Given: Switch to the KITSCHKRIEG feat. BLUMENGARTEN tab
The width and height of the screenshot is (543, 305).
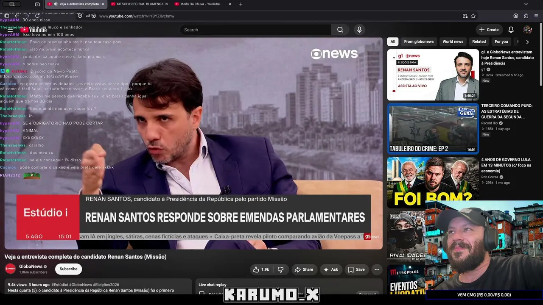Looking at the screenshot, I should pyautogui.click(x=138, y=4).
